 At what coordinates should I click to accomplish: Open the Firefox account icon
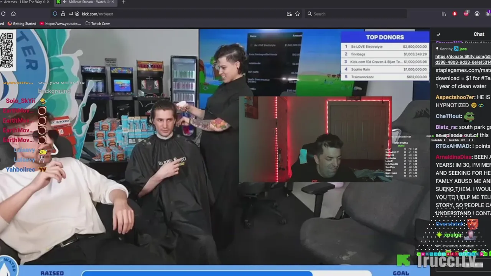477,14
